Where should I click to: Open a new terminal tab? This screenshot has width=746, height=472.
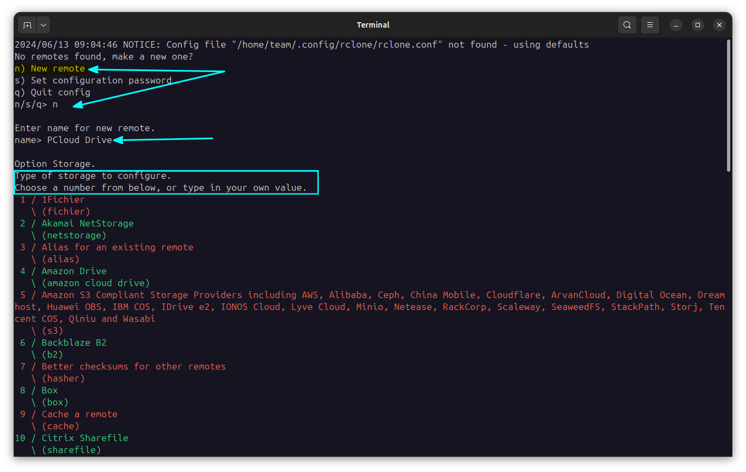(x=27, y=24)
